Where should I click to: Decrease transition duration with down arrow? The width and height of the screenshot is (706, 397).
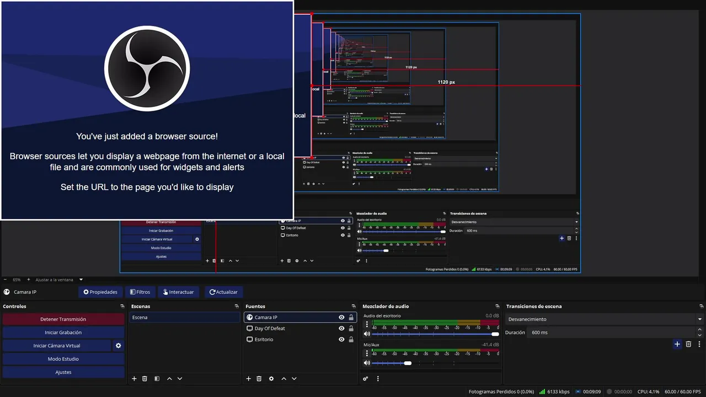tap(700, 335)
